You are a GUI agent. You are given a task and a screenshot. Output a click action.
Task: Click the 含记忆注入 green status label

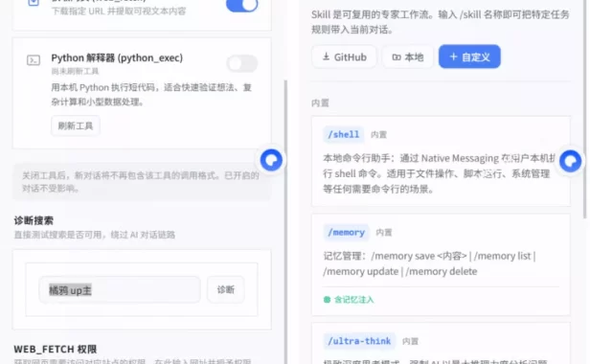(349, 300)
